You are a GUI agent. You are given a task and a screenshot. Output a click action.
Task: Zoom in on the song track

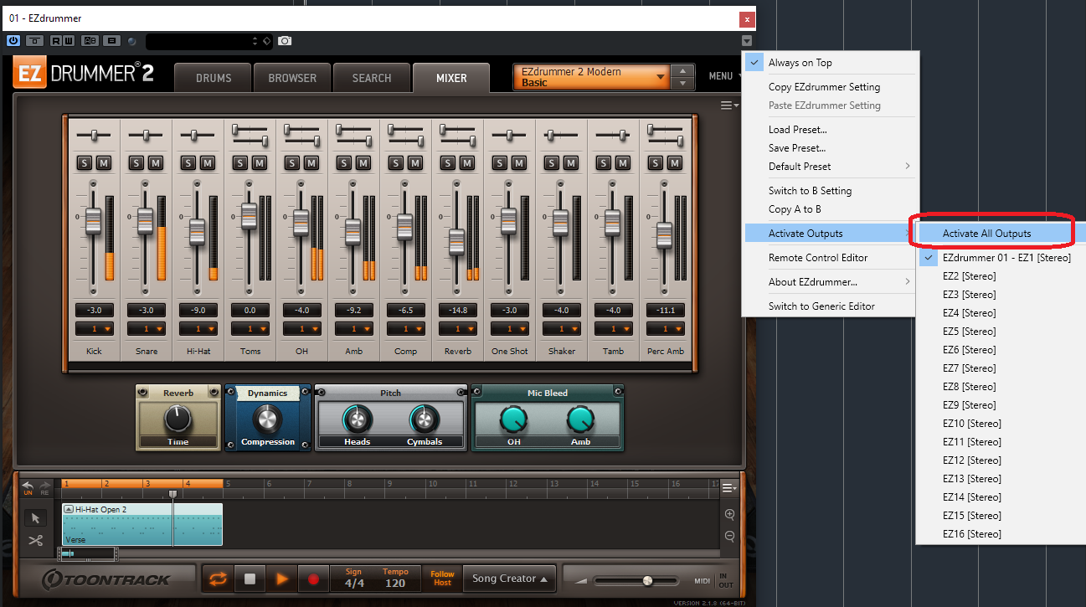(729, 514)
